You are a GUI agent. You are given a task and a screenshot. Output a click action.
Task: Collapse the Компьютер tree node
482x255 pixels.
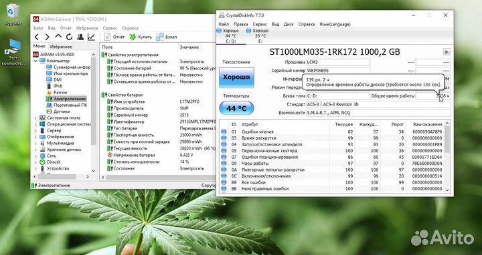(x=35, y=61)
